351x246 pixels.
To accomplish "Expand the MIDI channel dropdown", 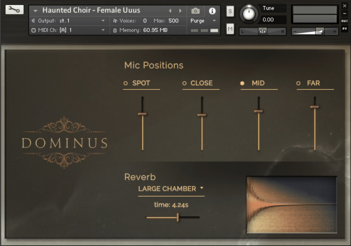I will pos(103,30).
